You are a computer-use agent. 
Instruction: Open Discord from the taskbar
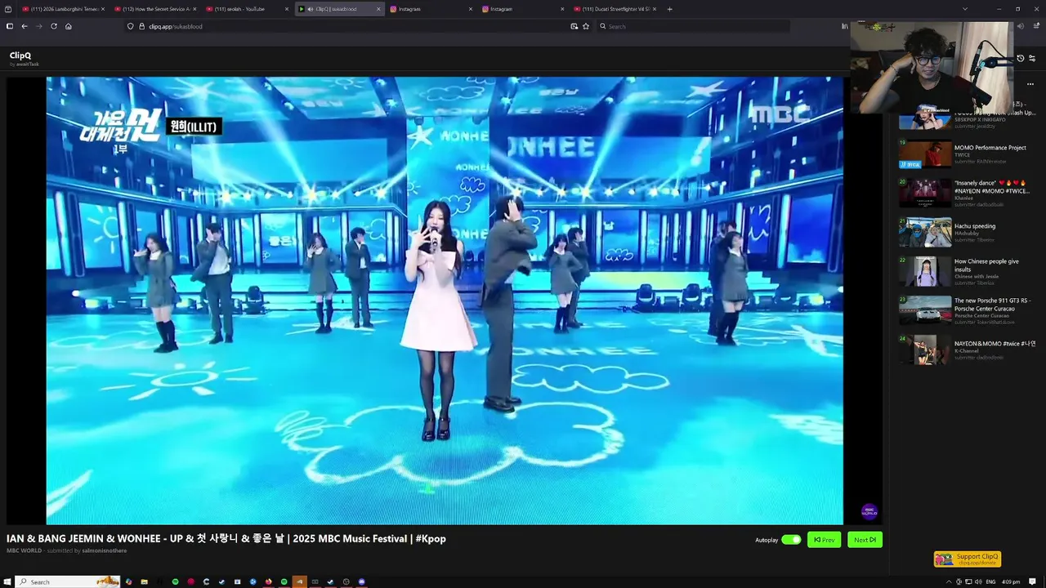[x=362, y=581]
